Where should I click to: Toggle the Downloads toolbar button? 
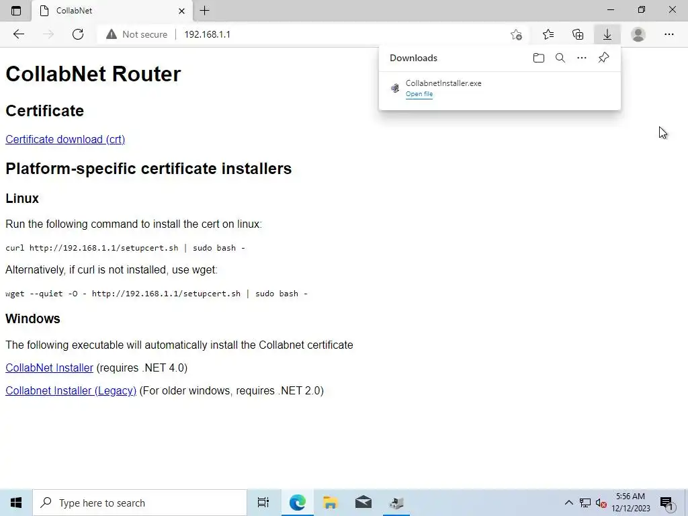[x=607, y=34]
